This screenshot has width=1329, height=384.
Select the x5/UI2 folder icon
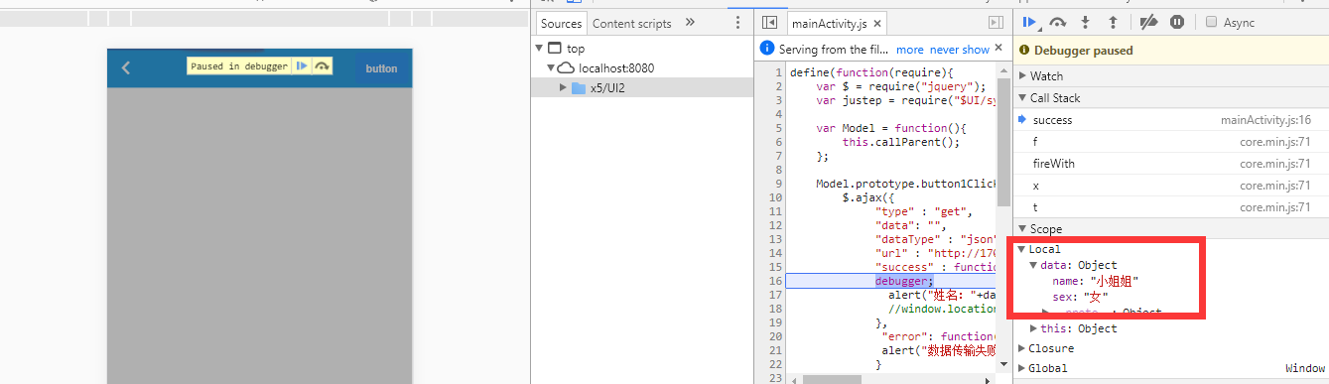(x=579, y=87)
